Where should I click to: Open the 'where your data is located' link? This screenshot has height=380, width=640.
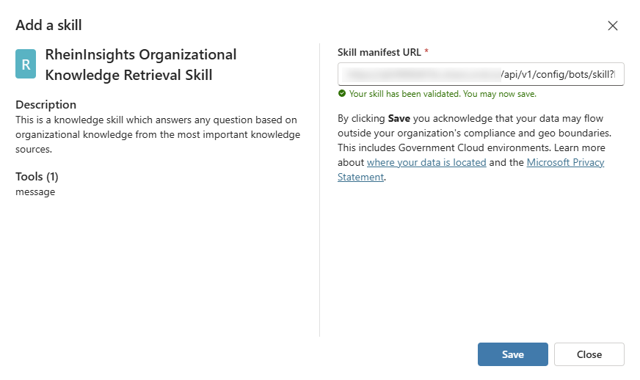[426, 162]
